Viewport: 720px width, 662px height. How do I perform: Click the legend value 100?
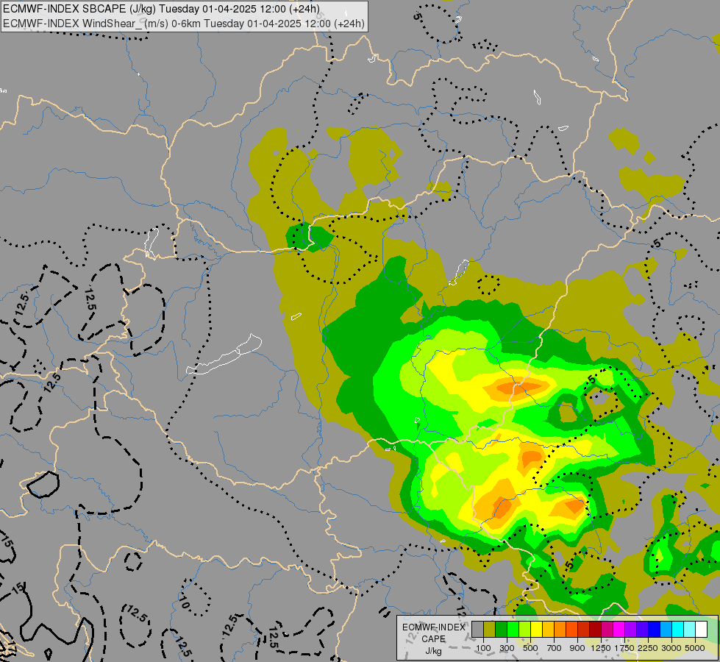(x=483, y=648)
